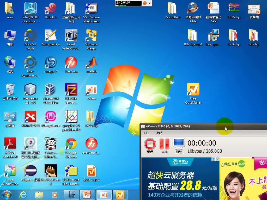This screenshot has width=267, height=200.
Task: Open the Aliyun cloud server advertisement
Action: (x=180, y=179)
